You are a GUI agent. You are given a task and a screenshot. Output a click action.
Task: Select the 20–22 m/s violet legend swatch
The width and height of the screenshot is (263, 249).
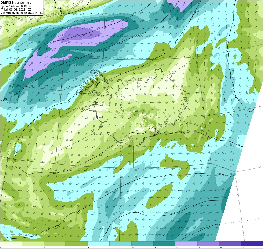[230, 244]
